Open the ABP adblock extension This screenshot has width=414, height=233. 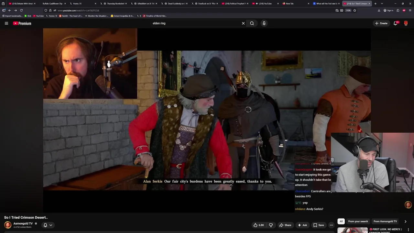point(404,10)
